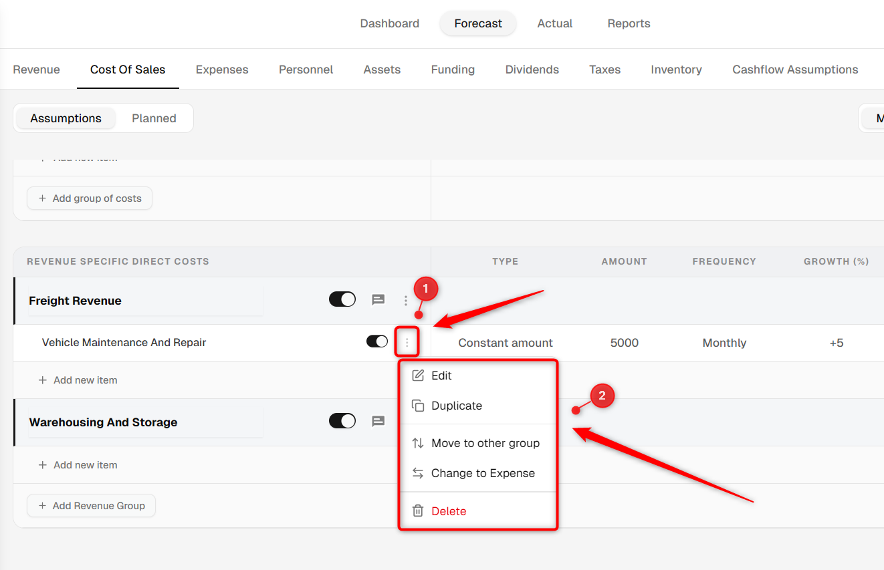Open three-dot menu for Freight Revenue
884x570 pixels.
[x=406, y=301]
